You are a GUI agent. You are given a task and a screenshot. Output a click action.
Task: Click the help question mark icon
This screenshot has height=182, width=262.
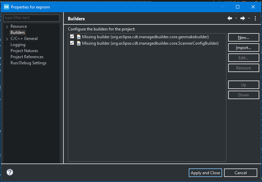(x=10, y=172)
